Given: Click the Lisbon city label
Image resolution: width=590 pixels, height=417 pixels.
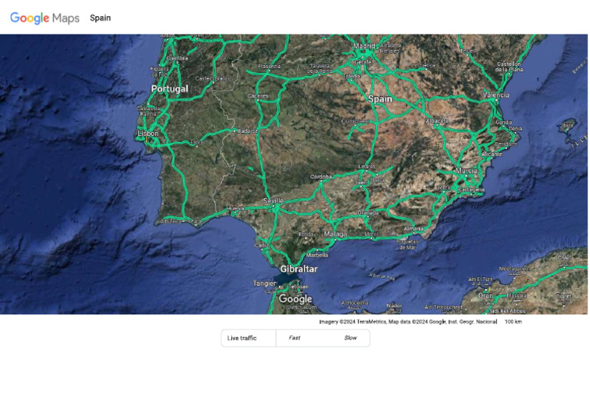Looking at the screenshot, I should tap(147, 134).
